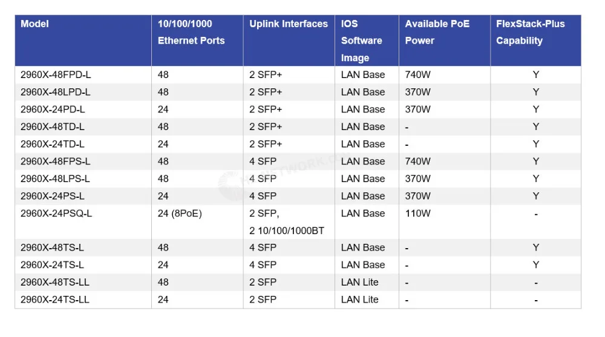Click LAN Lite in the 2960X-24TS-LL row
Image resolution: width=605 pixels, height=337 pixels.
[x=359, y=299]
